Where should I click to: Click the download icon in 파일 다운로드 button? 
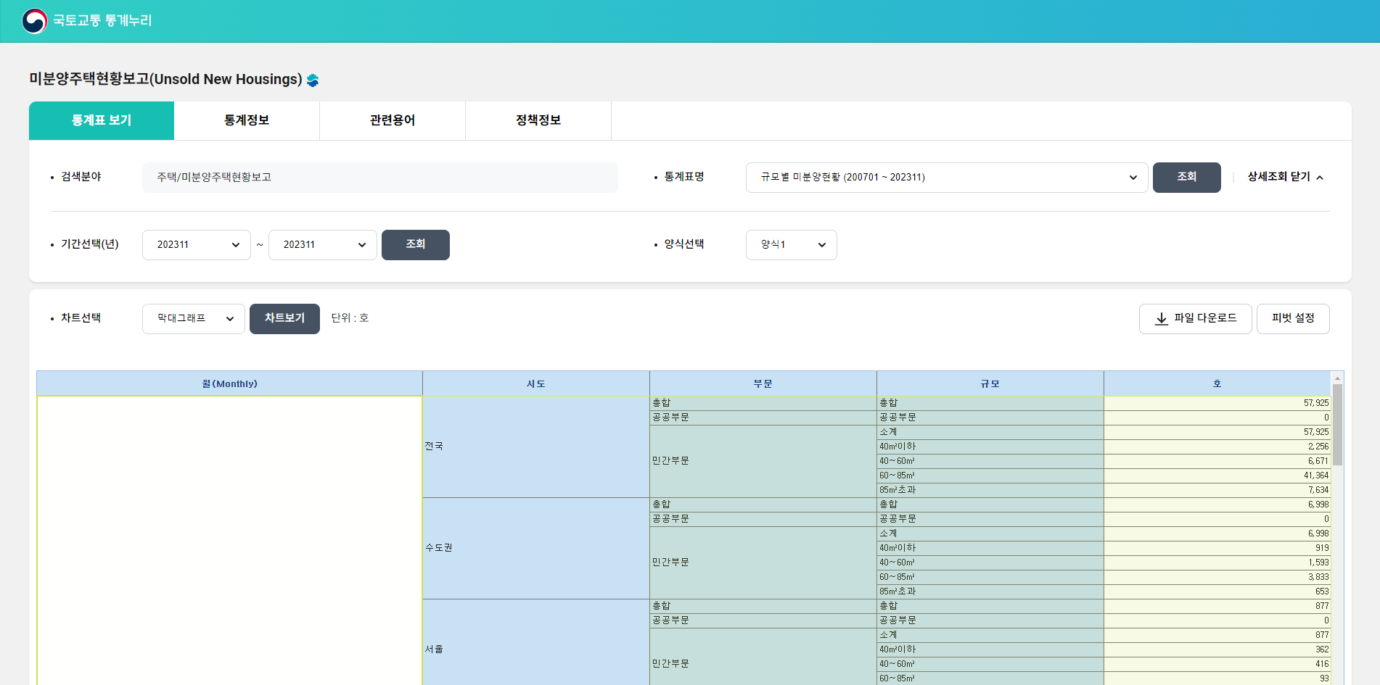pos(1161,319)
